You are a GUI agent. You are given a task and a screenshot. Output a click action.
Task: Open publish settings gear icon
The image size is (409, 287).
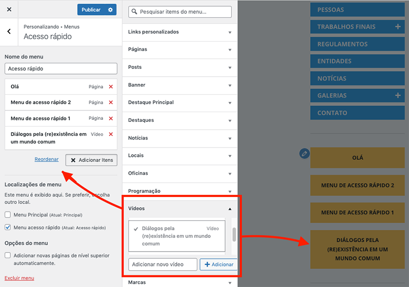click(x=110, y=10)
